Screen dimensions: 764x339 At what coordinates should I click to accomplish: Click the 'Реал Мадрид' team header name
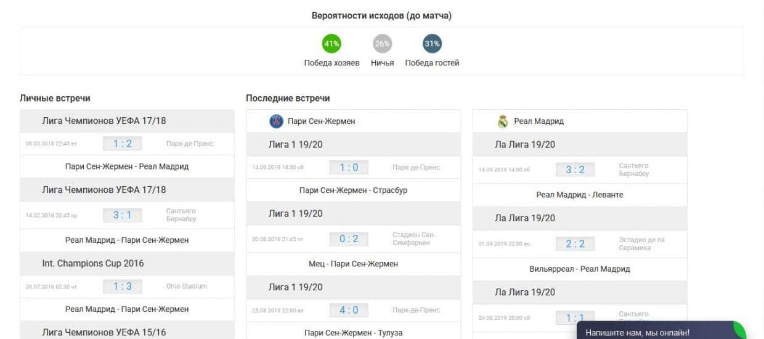(539, 121)
